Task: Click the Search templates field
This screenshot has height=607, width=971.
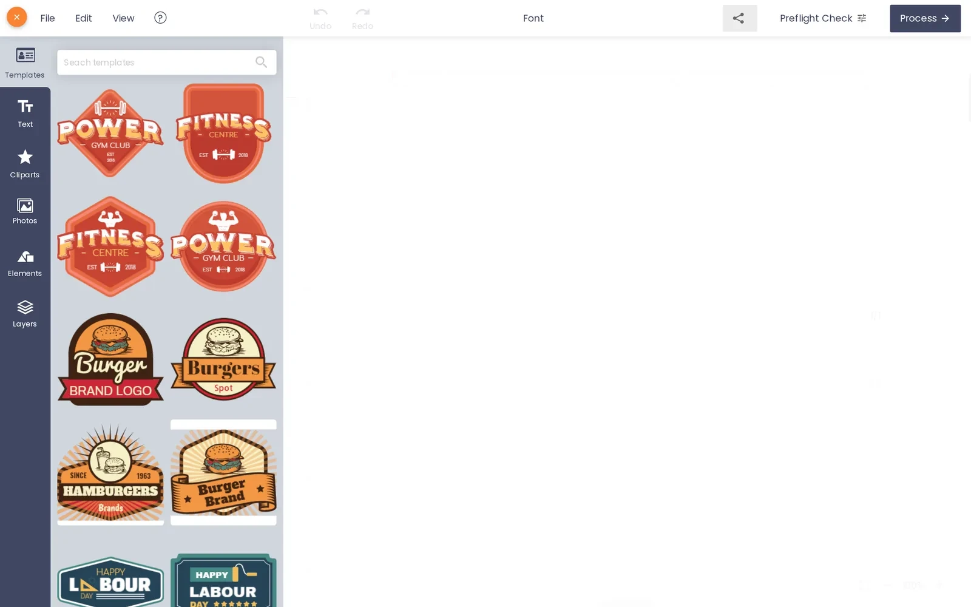Action: click(x=166, y=62)
